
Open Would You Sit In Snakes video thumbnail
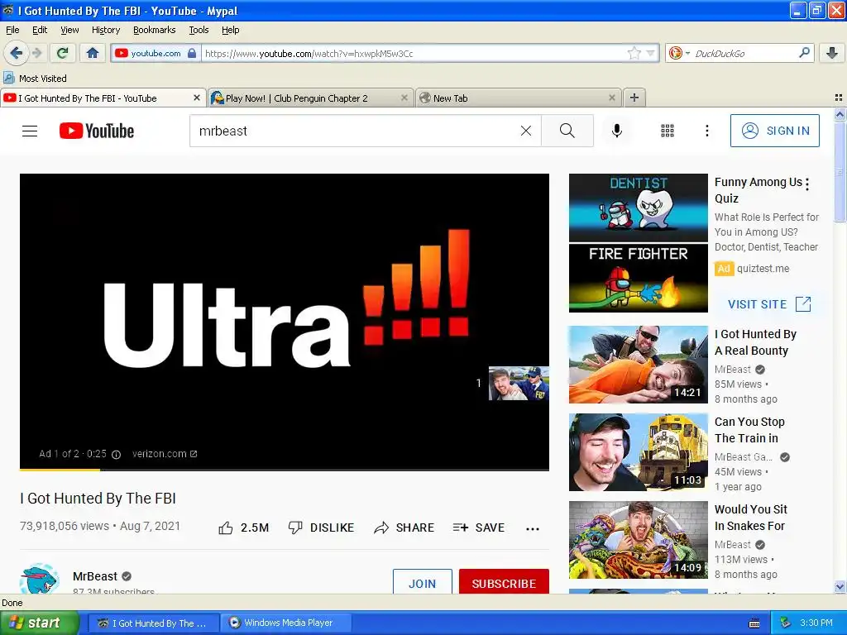tap(638, 540)
